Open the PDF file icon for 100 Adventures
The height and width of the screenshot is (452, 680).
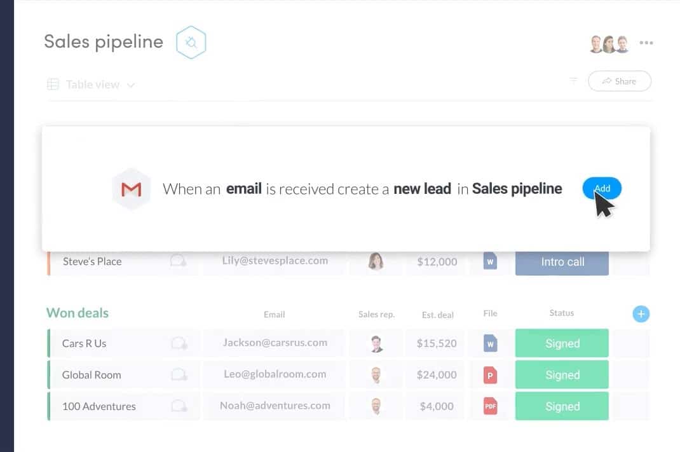click(489, 406)
